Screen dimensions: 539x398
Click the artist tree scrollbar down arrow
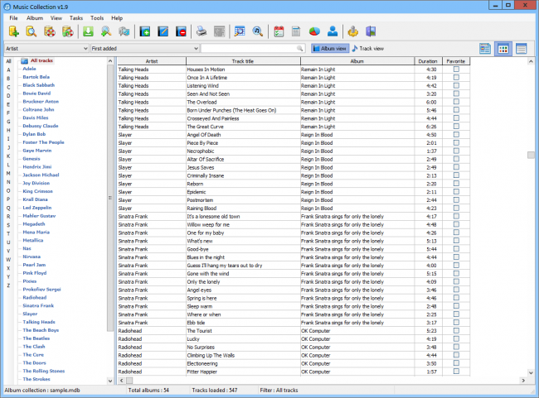pyautogui.click(x=110, y=381)
